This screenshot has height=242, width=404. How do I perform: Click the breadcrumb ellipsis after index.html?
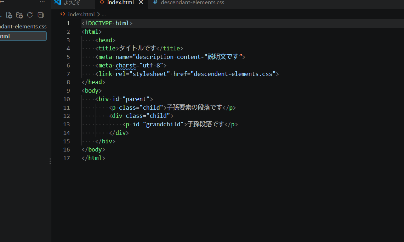pyautogui.click(x=104, y=15)
